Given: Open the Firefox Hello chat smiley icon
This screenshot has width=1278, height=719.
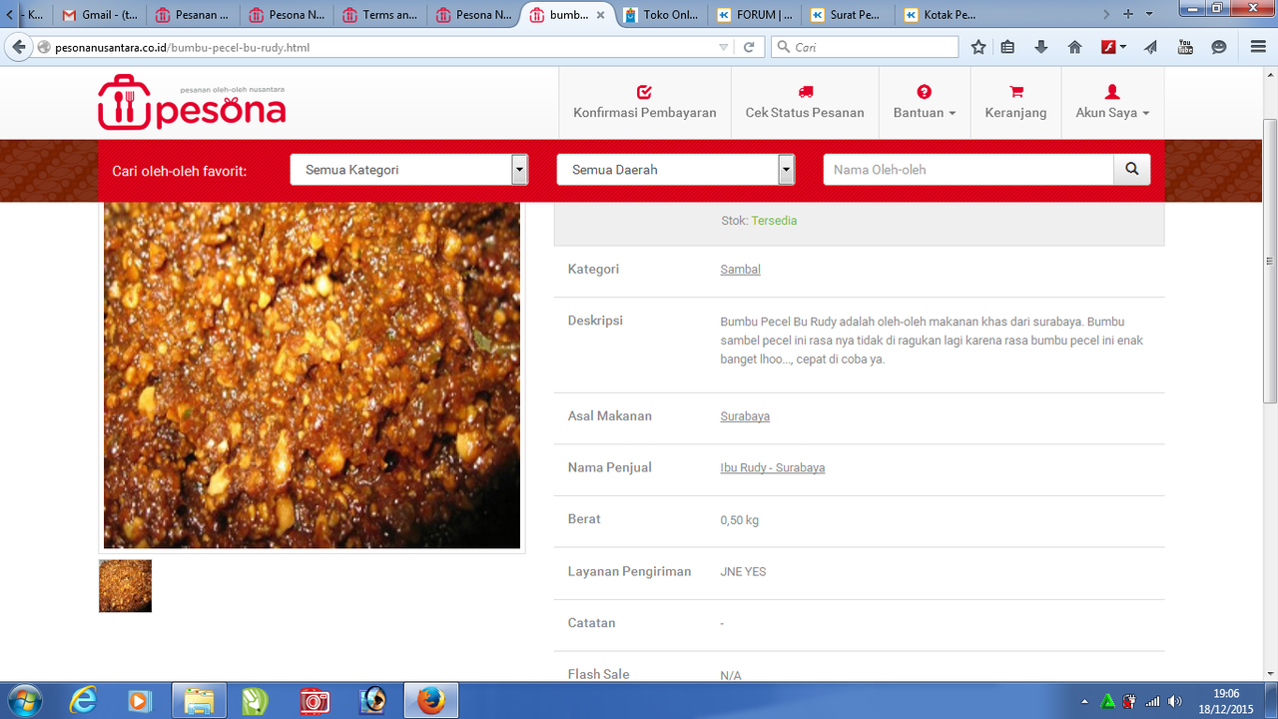Looking at the screenshot, I should coord(1219,47).
